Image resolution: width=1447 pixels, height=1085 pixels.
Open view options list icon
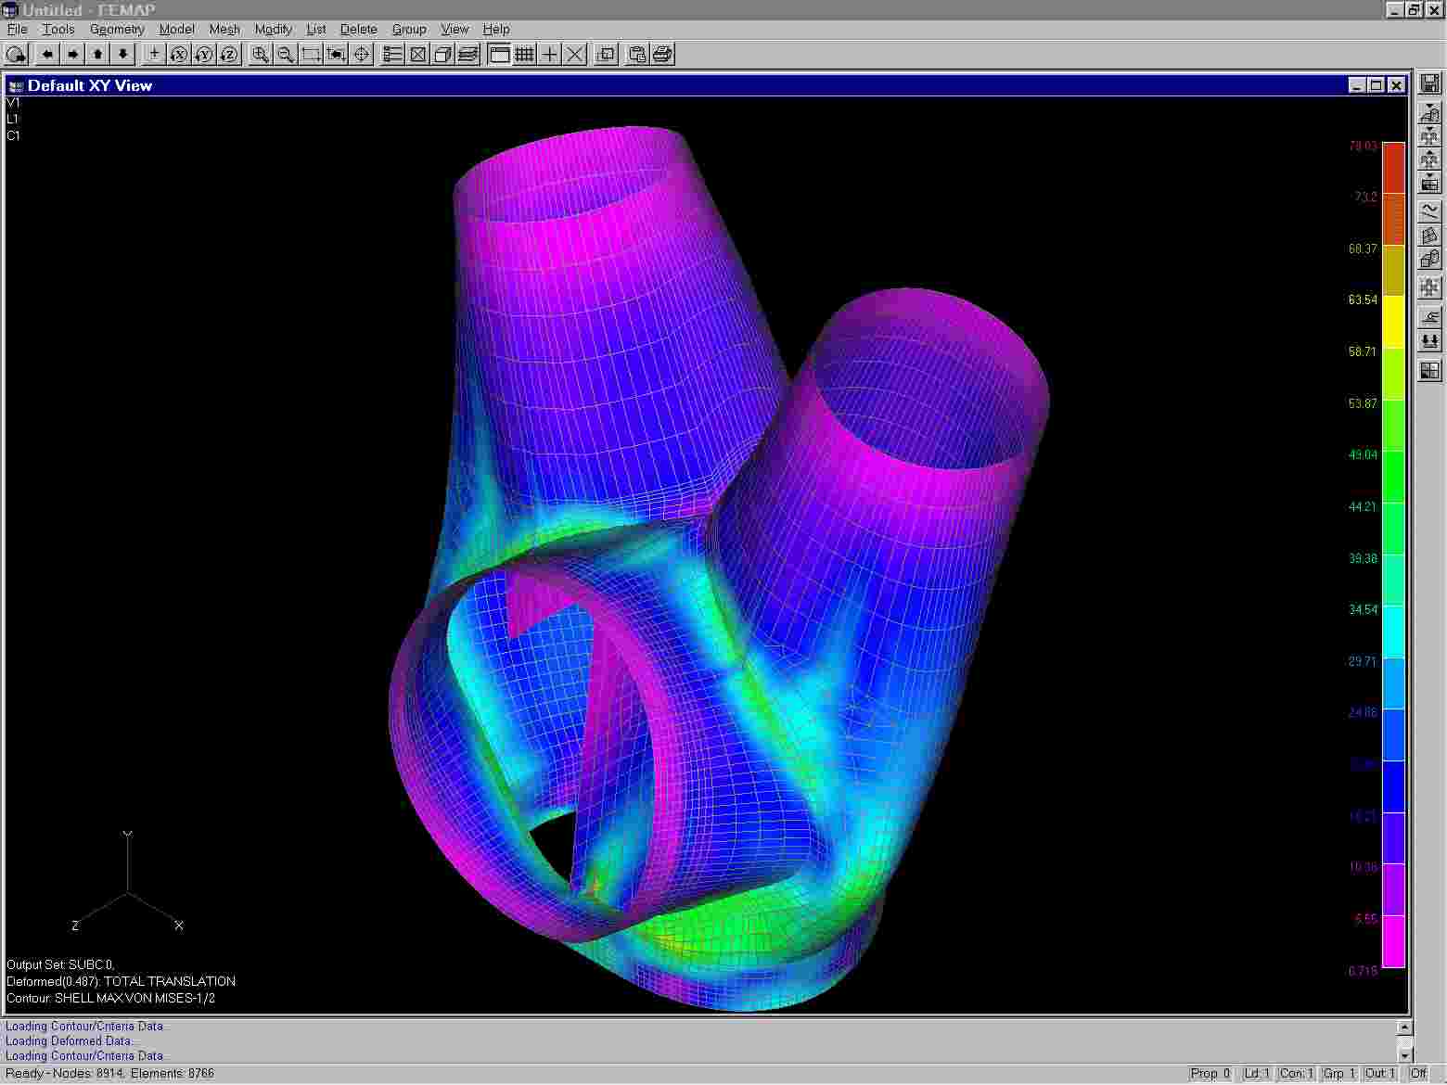click(392, 54)
